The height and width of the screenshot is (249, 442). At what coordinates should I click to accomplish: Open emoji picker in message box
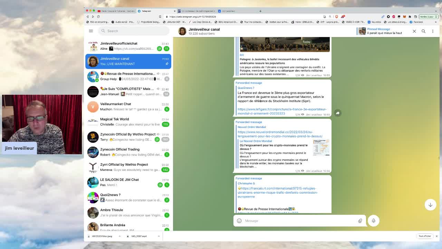[x=239, y=221]
